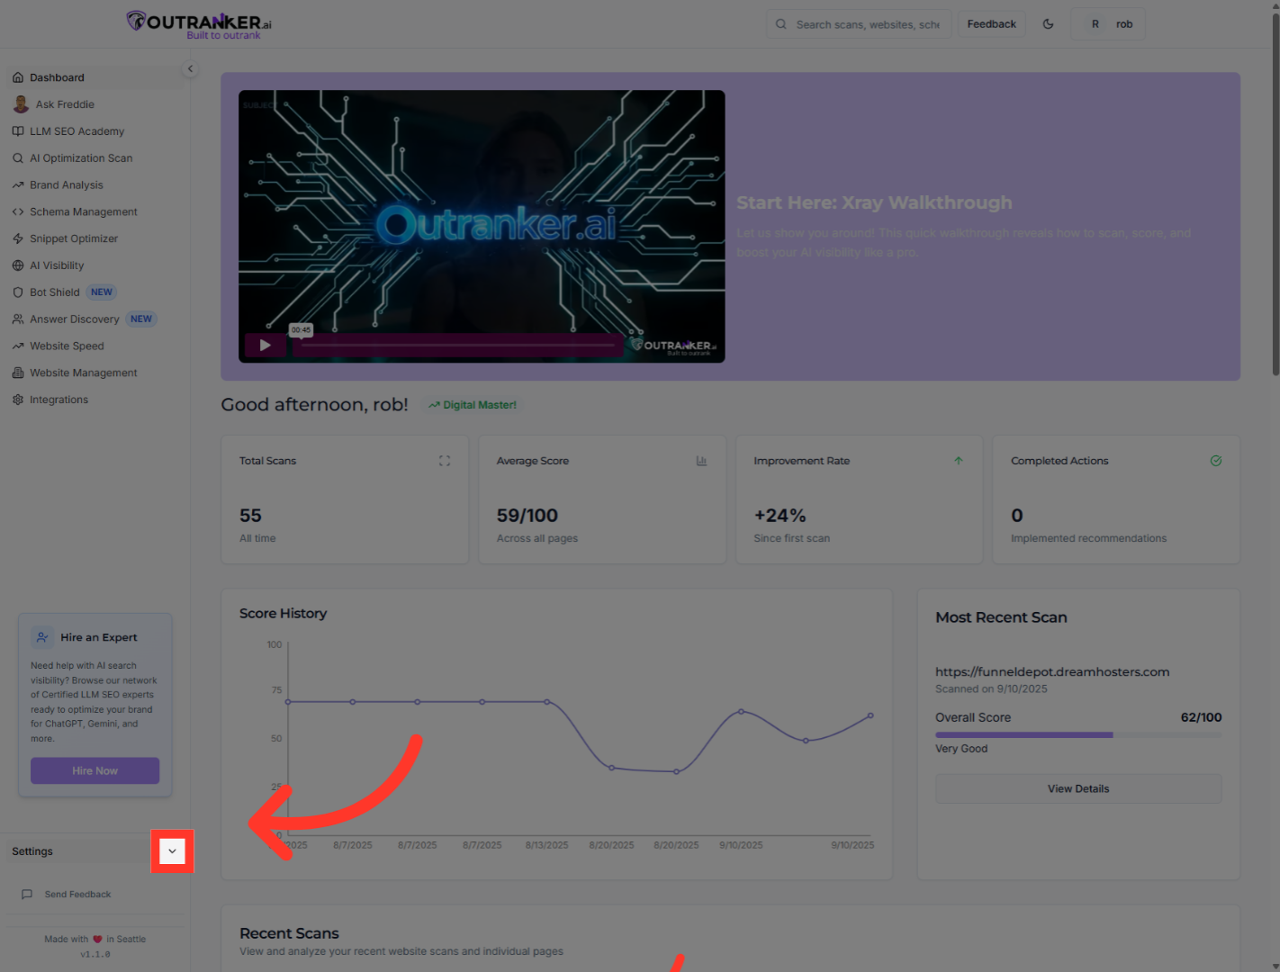1280x972 pixels.
Task: Click the Outranker.ai logo in the header
Action: click(x=199, y=24)
